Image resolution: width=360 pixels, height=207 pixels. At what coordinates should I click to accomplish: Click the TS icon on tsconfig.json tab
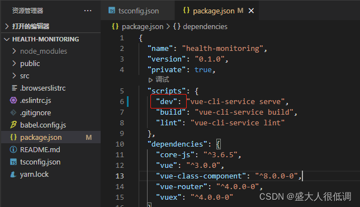[x=112, y=11]
